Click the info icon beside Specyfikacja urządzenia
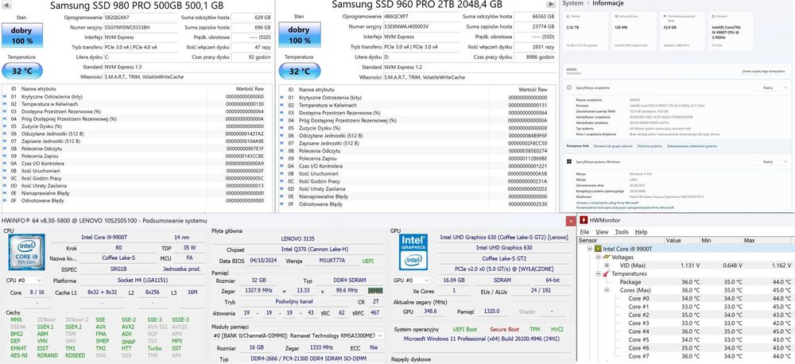The image size is (795, 364). [569, 87]
